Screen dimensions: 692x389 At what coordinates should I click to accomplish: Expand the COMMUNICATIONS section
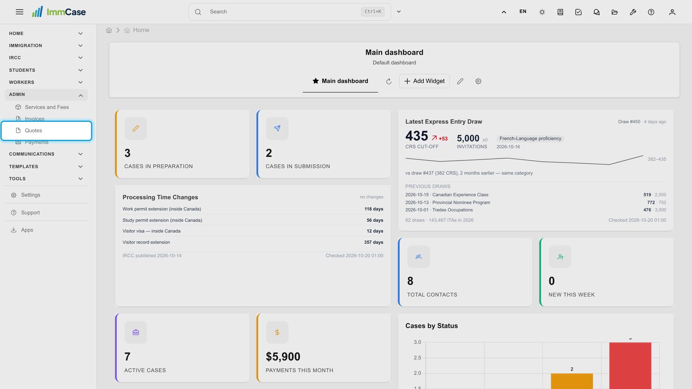[x=46, y=154]
